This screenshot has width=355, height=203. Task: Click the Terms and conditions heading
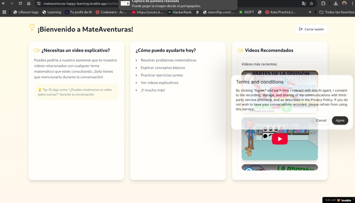(259, 82)
